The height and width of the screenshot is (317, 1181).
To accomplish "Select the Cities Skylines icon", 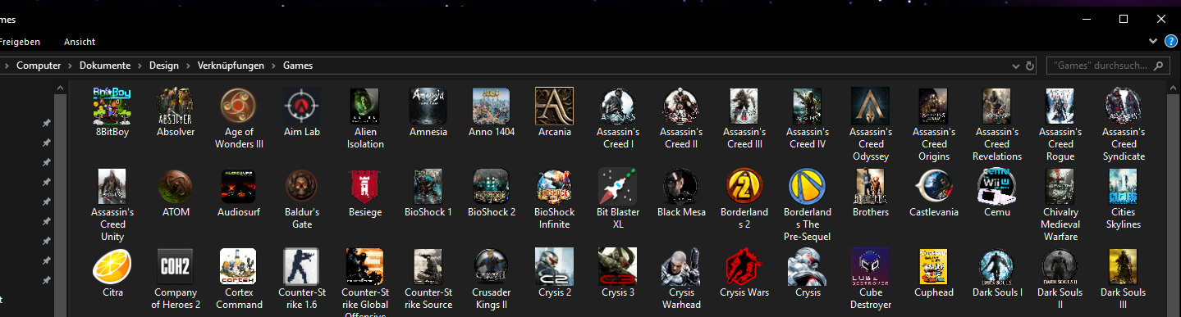I will [x=1124, y=187].
